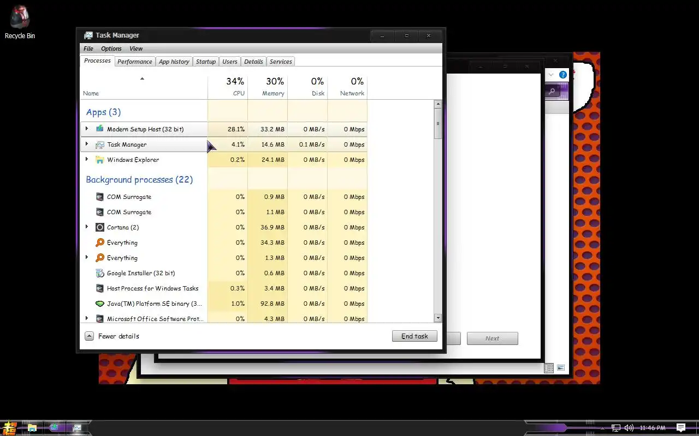Expand Microsoft Office Software Protection row

point(87,319)
